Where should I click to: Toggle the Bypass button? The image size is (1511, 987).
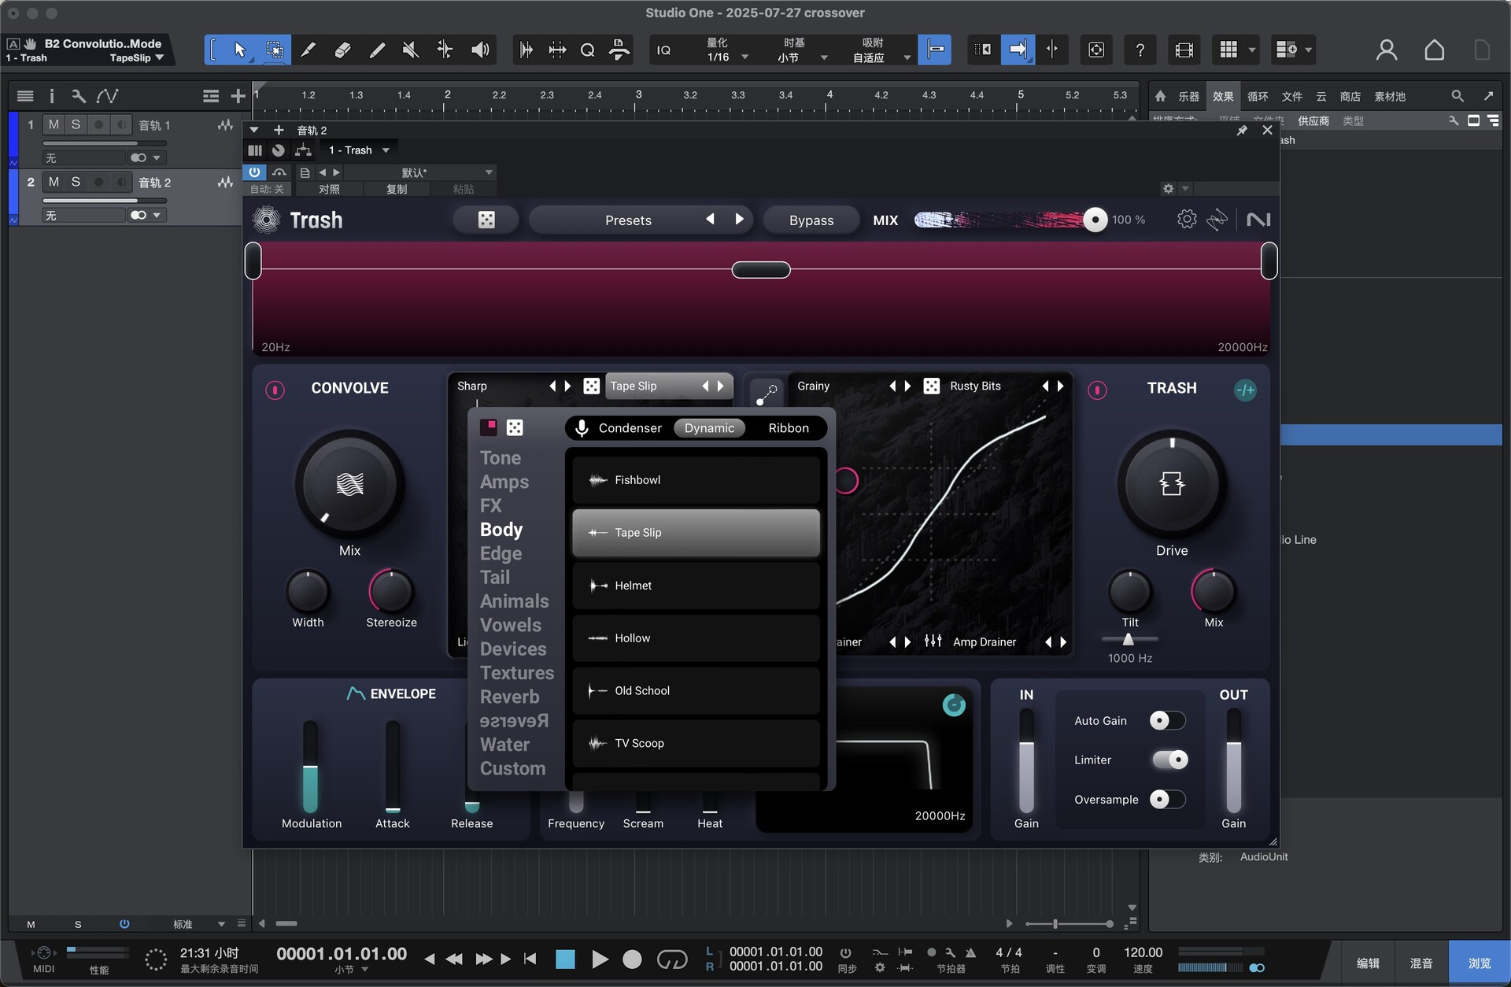(x=811, y=220)
